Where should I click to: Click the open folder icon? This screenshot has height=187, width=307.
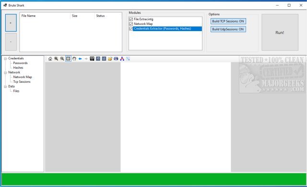[x=110, y=58]
